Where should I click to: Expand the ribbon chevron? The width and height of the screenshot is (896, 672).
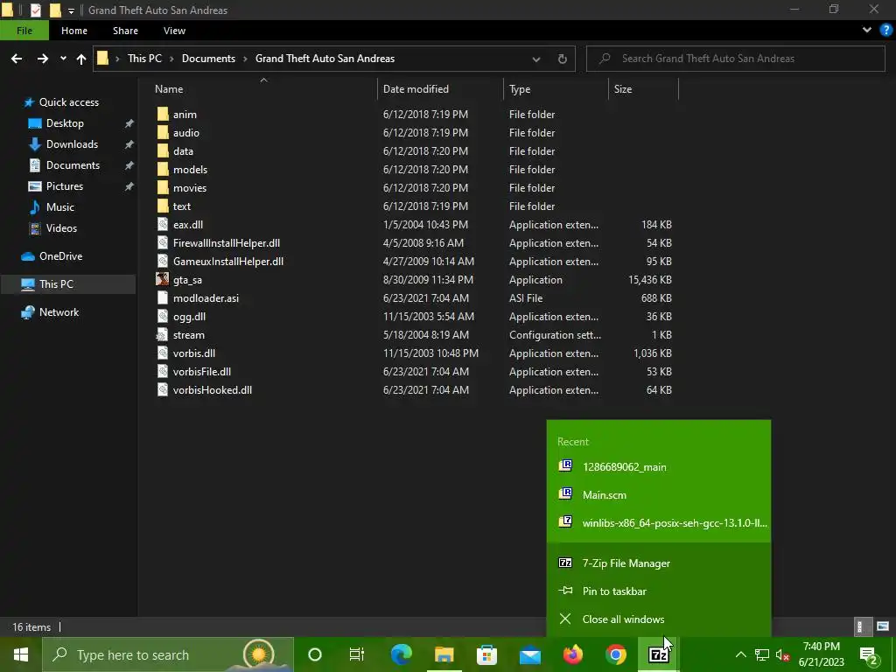click(867, 31)
